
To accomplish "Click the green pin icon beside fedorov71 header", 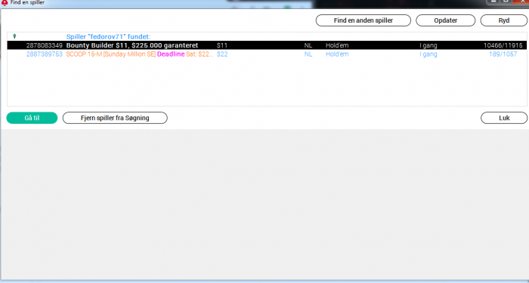I will (x=14, y=36).
